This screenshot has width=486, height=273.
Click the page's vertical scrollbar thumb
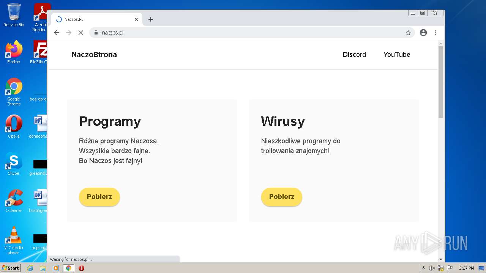coord(441,82)
